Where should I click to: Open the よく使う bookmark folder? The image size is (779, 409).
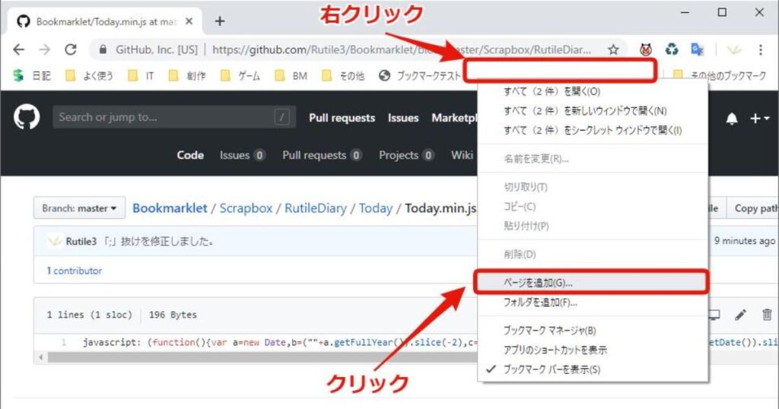coord(90,75)
